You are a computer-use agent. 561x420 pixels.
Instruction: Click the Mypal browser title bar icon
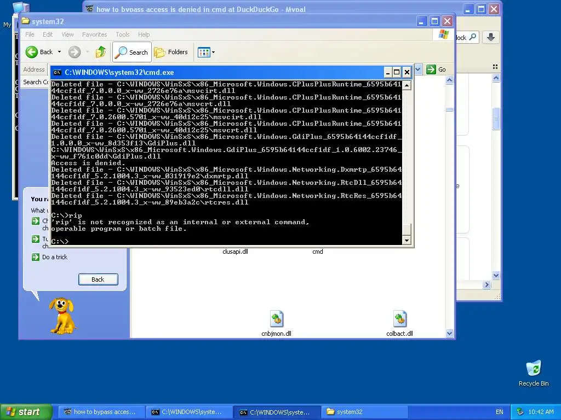pyautogui.click(x=89, y=9)
